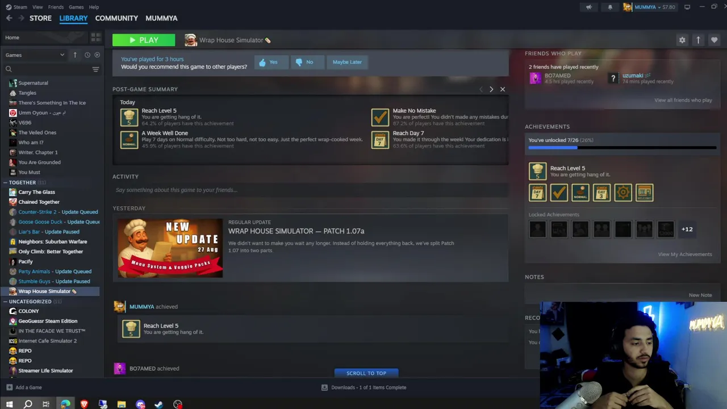Open the Windows Start menu
This screenshot has height=409, width=727.
tap(9, 404)
